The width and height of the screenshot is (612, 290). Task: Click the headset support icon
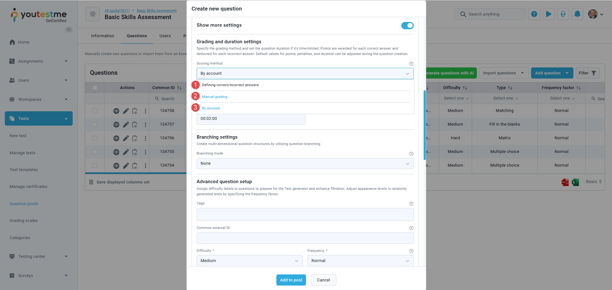tap(563, 14)
